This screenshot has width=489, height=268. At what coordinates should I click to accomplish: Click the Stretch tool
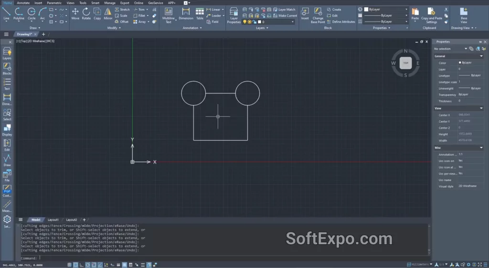tap(122, 10)
